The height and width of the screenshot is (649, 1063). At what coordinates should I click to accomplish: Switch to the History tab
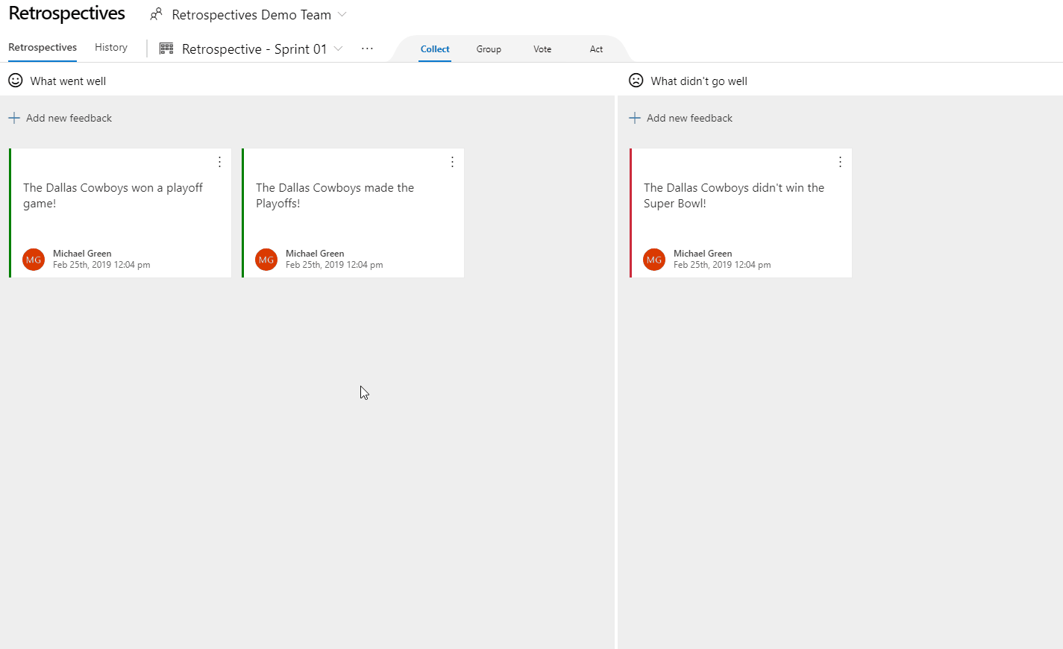[x=110, y=46]
